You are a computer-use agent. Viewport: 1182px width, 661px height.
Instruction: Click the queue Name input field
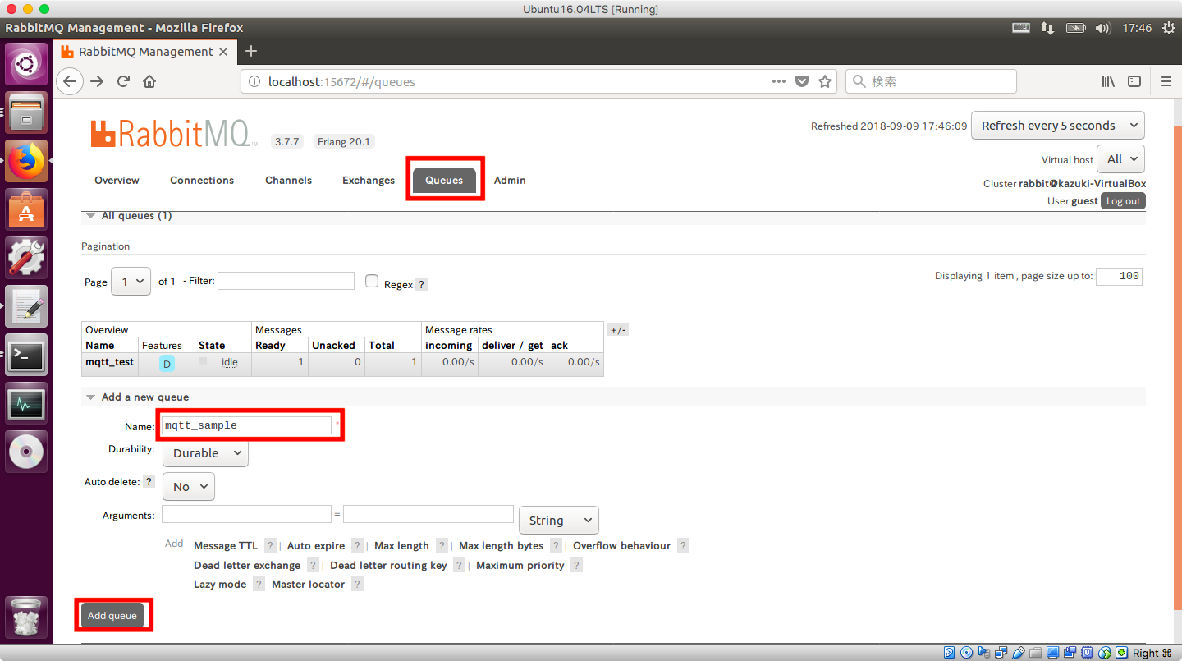(x=246, y=425)
